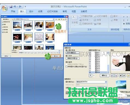This screenshot has width=130, height=105.
Task: Click the help question mark in insert dialog
Action: [64, 17]
